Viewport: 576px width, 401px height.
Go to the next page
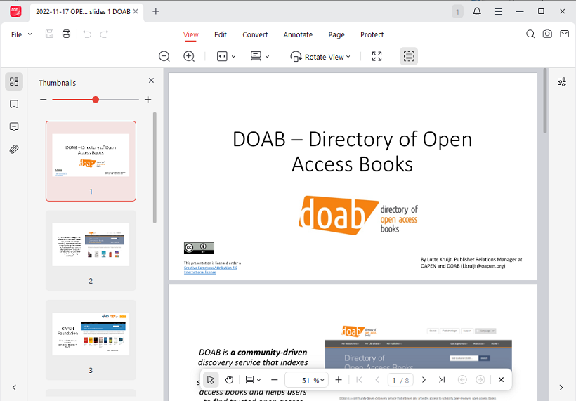tap(424, 380)
